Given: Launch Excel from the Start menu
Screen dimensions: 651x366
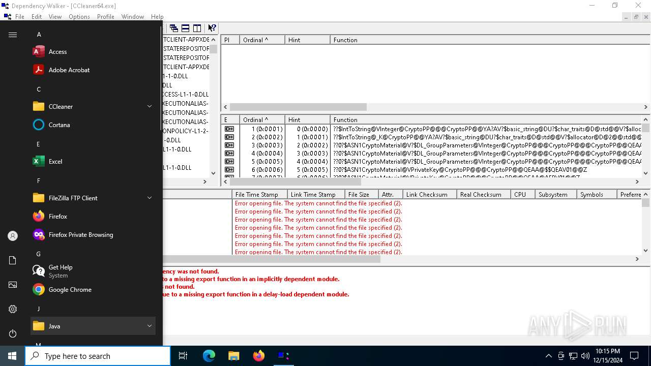Looking at the screenshot, I should pos(93,161).
